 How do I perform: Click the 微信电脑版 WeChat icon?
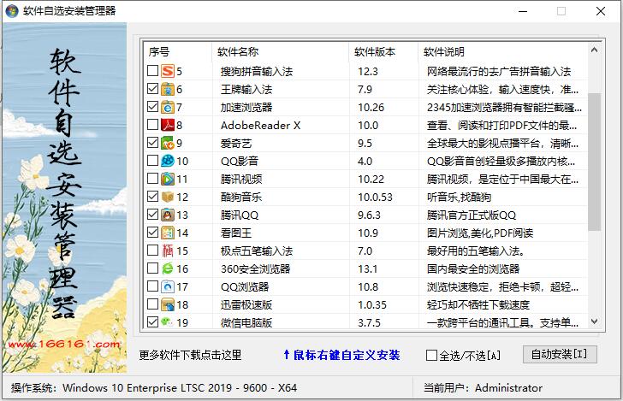tap(168, 322)
